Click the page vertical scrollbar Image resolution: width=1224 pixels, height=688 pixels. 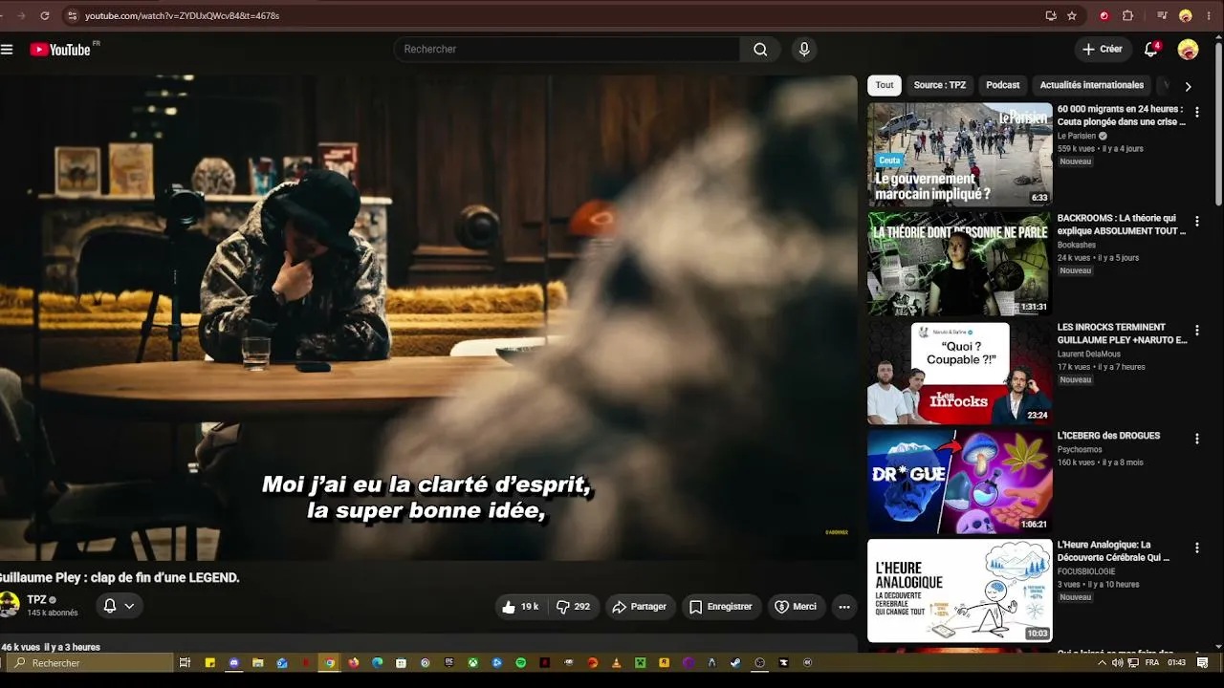[x=1218, y=124]
